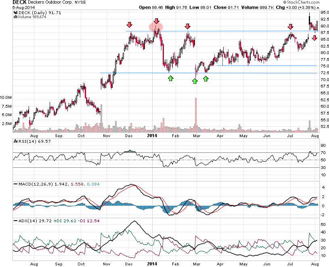Click the 2.5M volume axis label
Viewport: 329px width, 267px height.
[7, 124]
